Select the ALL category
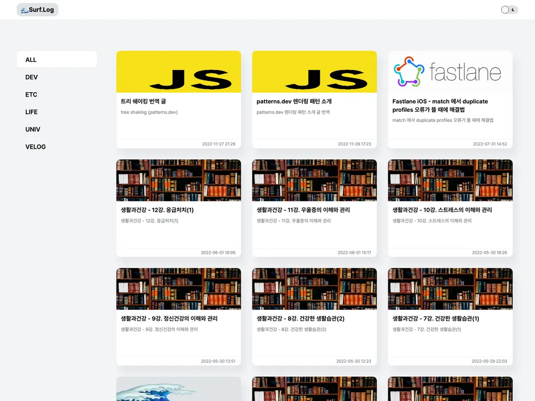This screenshot has height=401, width=535. pos(31,60)
